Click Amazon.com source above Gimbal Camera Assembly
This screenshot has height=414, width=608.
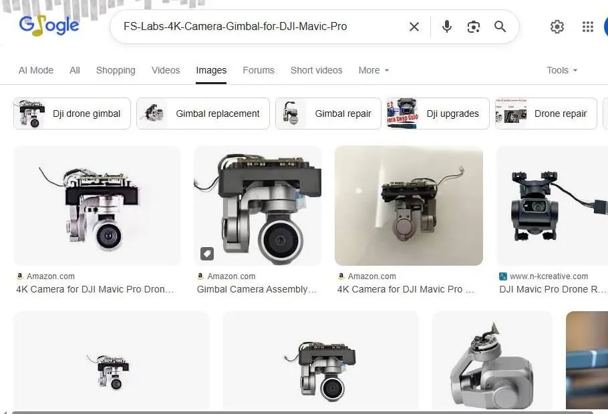[x=231, y=276]
